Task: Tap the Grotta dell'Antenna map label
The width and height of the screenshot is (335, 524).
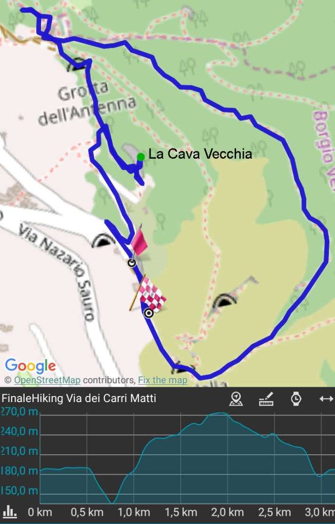Action: coord(87,103)
